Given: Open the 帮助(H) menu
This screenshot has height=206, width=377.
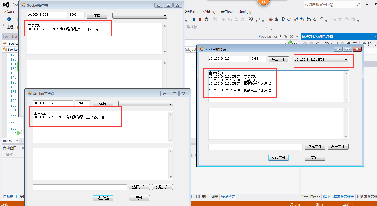Looking at the screenshot, I should point(245,12).
